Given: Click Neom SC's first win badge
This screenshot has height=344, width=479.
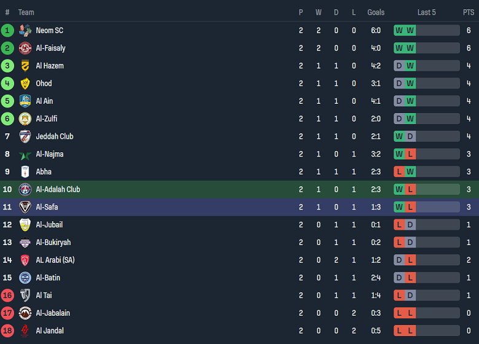Looking at the screenshot, I should [399, 30].
